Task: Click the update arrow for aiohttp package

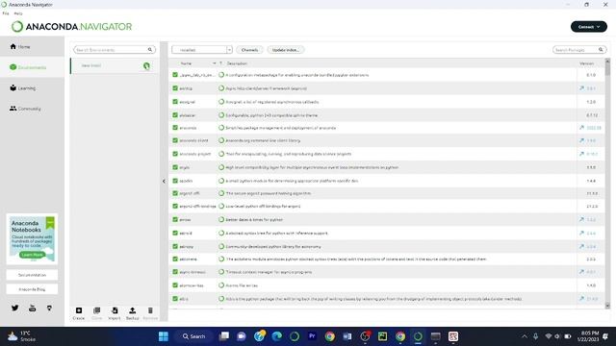Action: pos(581,88)
